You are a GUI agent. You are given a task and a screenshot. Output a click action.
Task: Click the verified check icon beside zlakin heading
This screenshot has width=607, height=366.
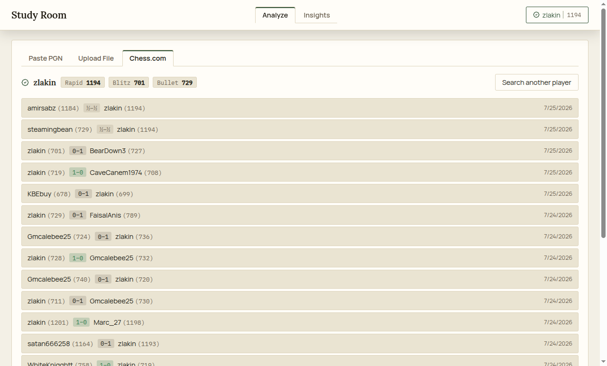click(x=25, y=82)
